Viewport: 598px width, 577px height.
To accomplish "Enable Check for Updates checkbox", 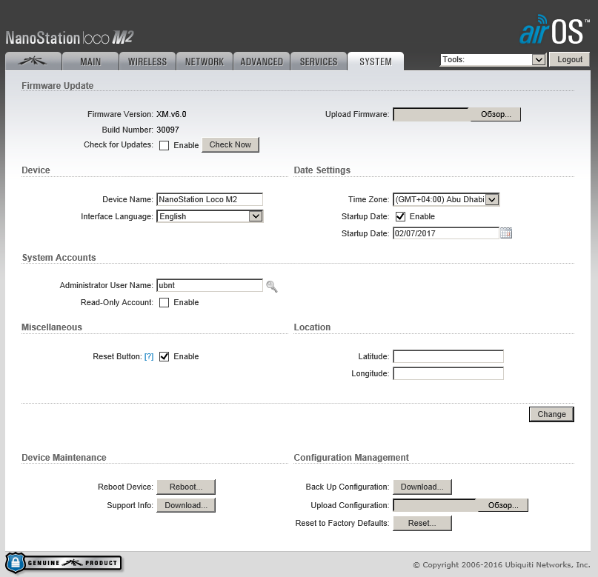I will point(164,145).
